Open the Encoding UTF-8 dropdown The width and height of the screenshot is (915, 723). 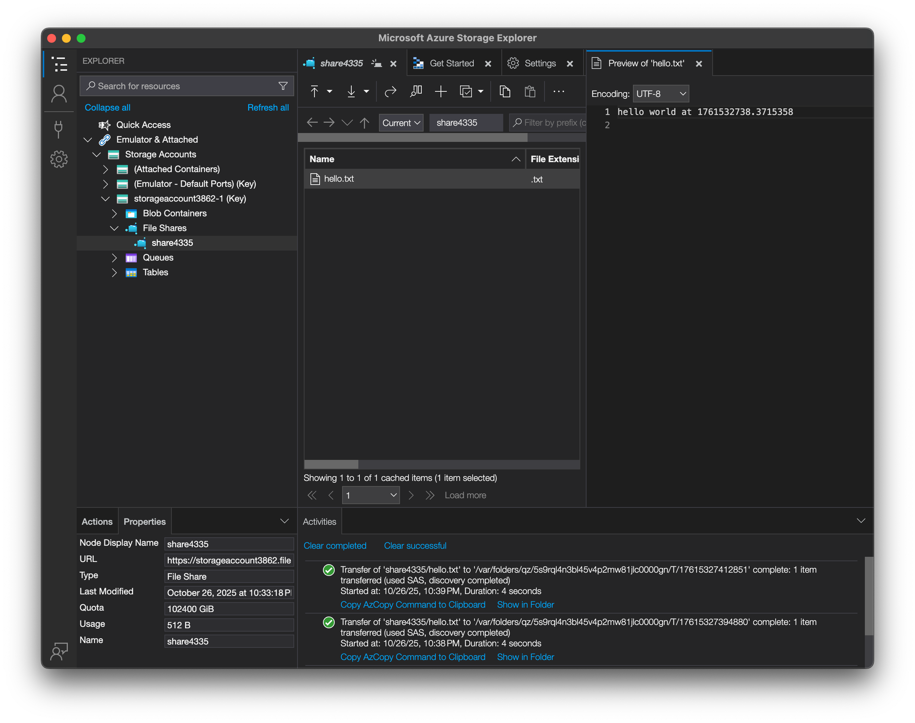point(660,94)
